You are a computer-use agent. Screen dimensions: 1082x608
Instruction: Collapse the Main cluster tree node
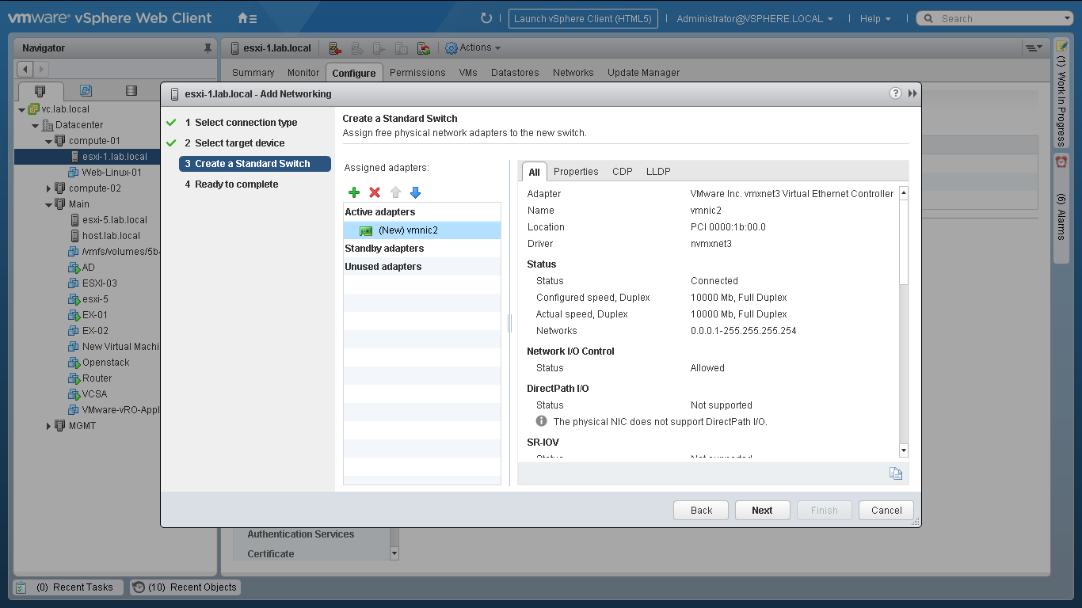tap(48, 204)
